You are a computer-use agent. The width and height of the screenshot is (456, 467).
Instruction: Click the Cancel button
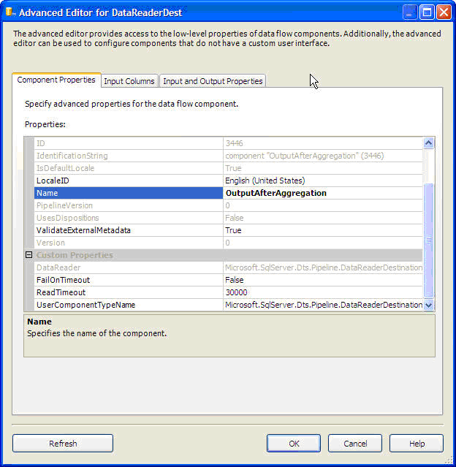point(355,443)
